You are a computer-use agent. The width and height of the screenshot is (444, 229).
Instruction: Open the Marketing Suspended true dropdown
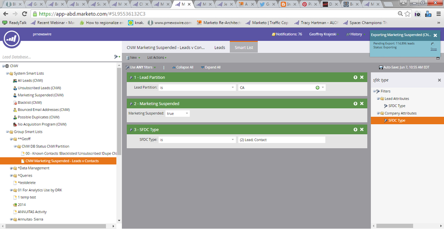(178, 114)
